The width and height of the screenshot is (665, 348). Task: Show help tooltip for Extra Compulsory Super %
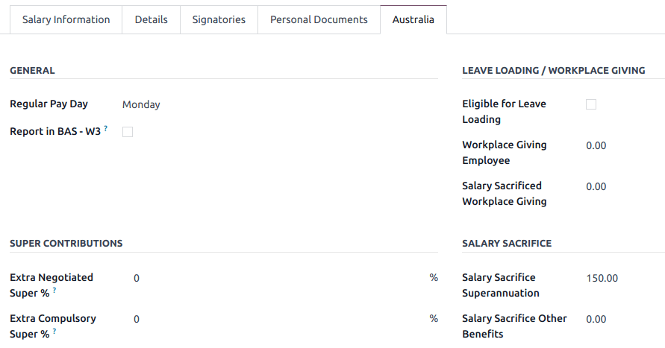(54, 332)
